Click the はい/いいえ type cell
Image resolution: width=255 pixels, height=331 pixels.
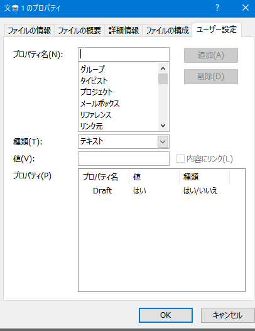pyautogui.click(x=200, y=191)
